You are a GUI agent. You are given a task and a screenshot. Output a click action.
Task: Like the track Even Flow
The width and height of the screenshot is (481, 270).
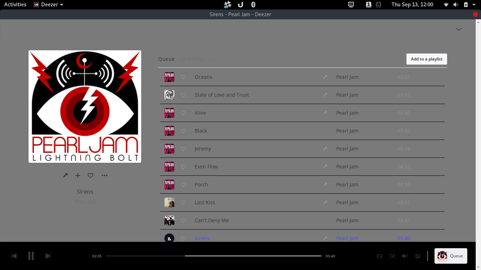(183, 167)
